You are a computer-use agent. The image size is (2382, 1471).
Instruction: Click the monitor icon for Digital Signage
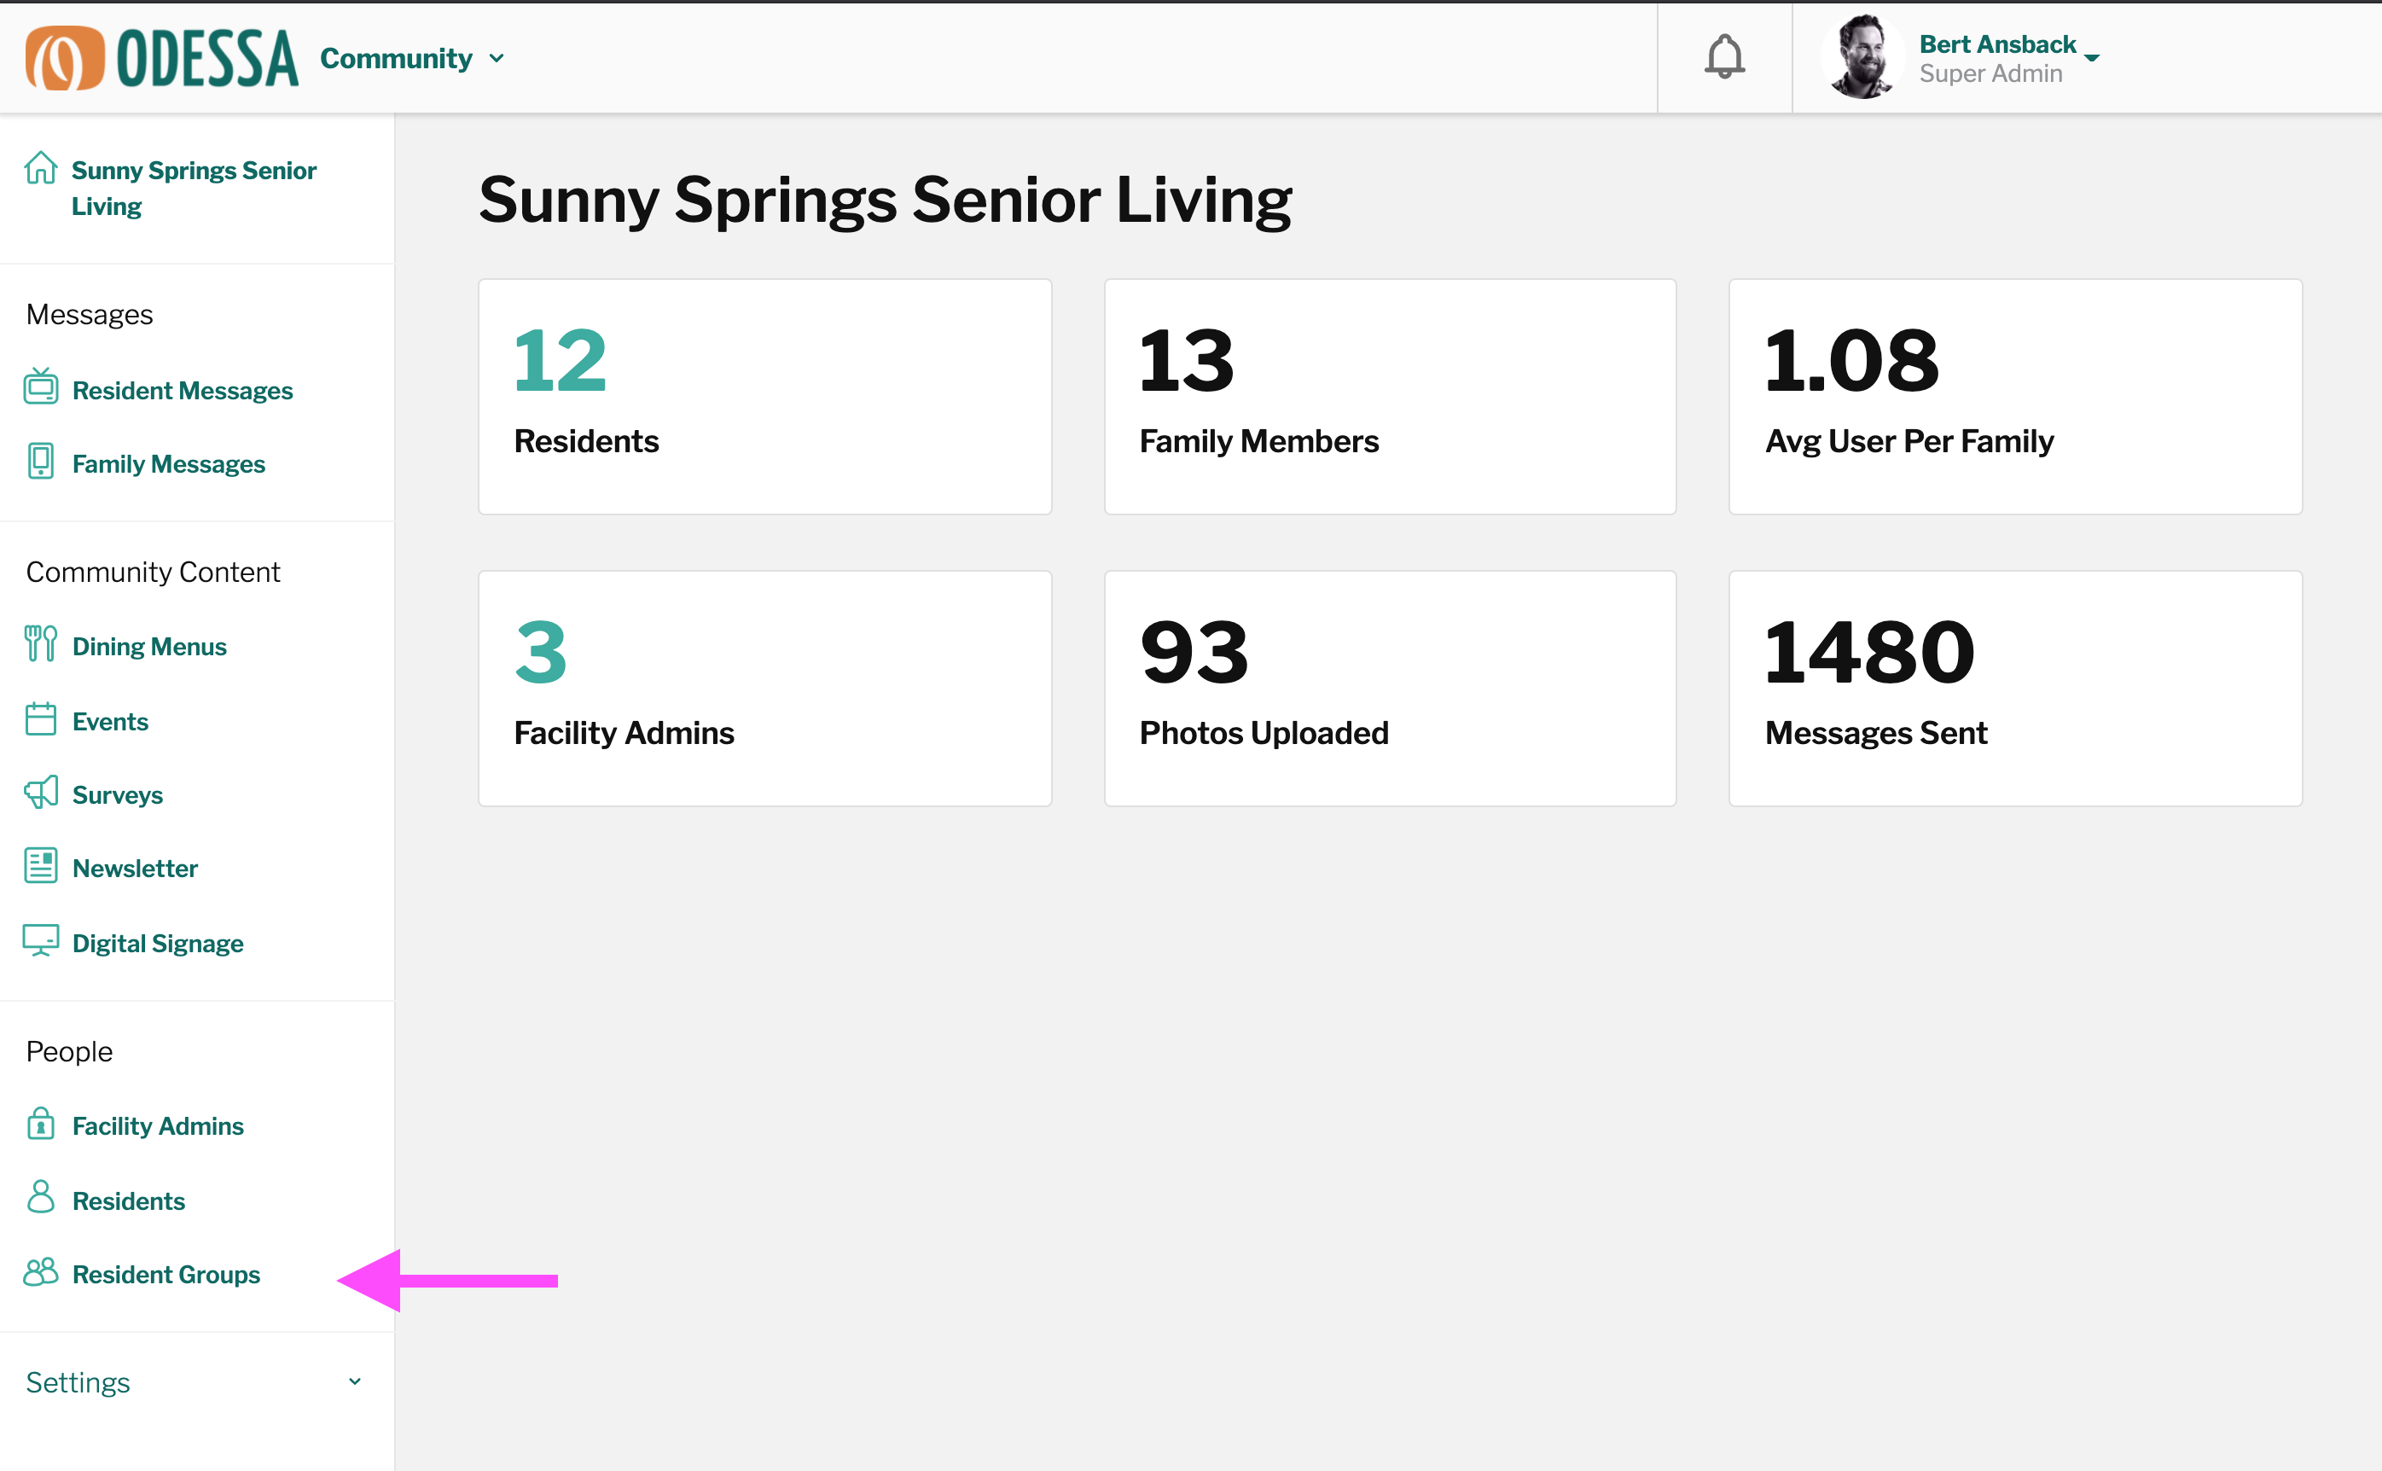pos(41,941)
